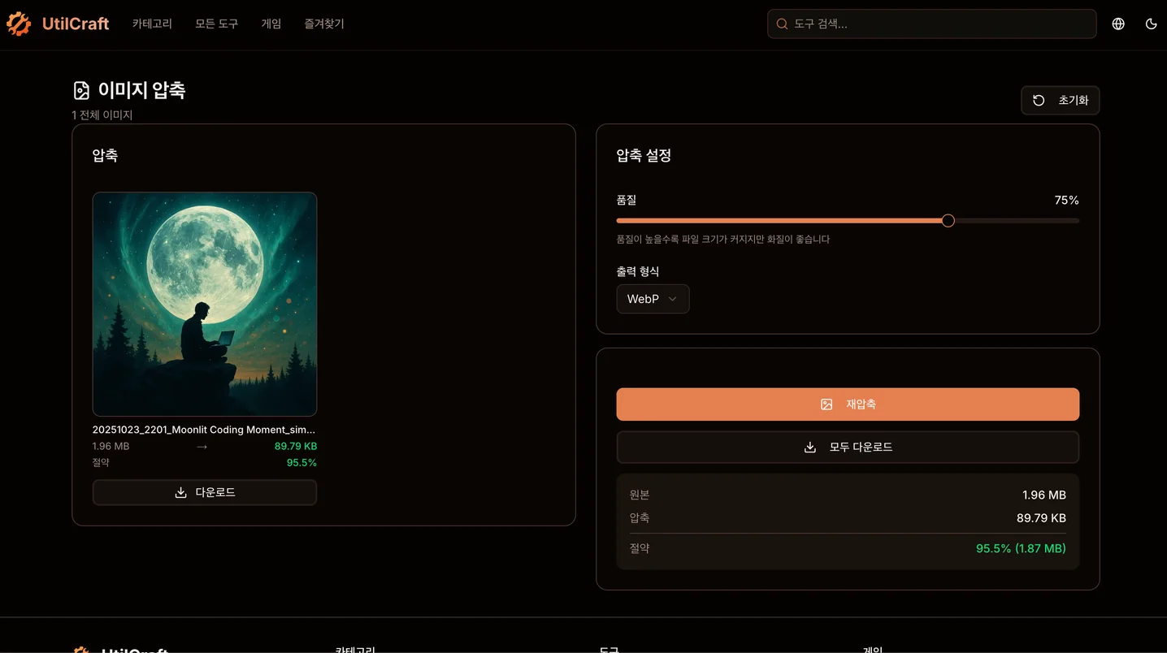Click the reset arrow icon in 초기화

point(1039,101)
